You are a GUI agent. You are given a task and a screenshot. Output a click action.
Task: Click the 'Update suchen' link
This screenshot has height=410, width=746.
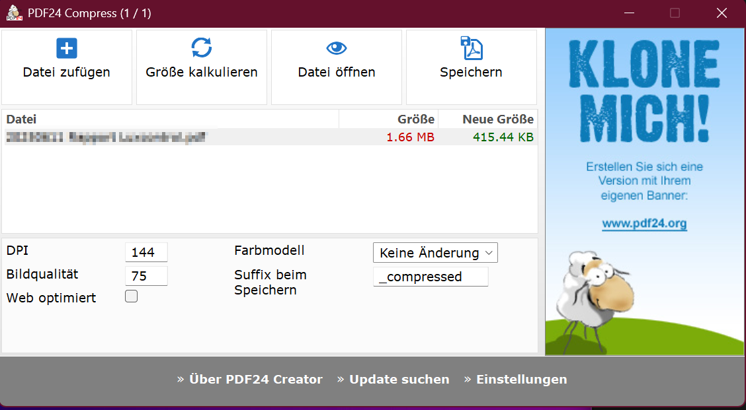click(399, 379)
